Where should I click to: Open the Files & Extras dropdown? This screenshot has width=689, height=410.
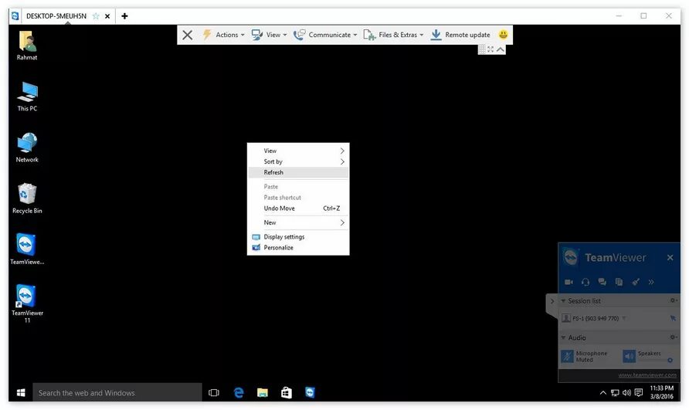[393, 35]
